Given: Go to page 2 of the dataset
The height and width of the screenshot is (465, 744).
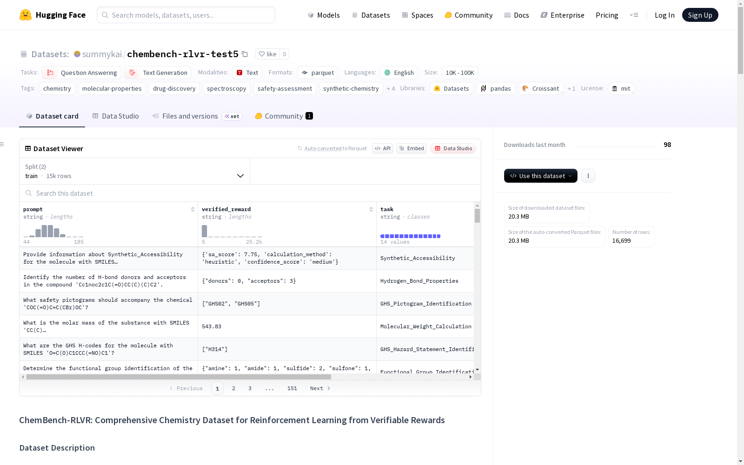Looking at the screenshot, I should tap(233, 388).
